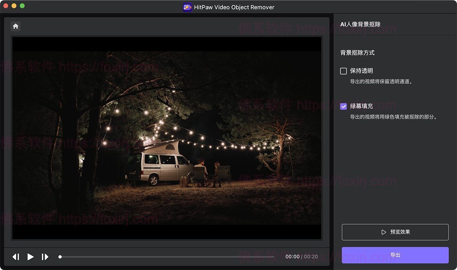Select the AI人像背景抠除 panel title

pyautogui.click(x=360, y=24)
